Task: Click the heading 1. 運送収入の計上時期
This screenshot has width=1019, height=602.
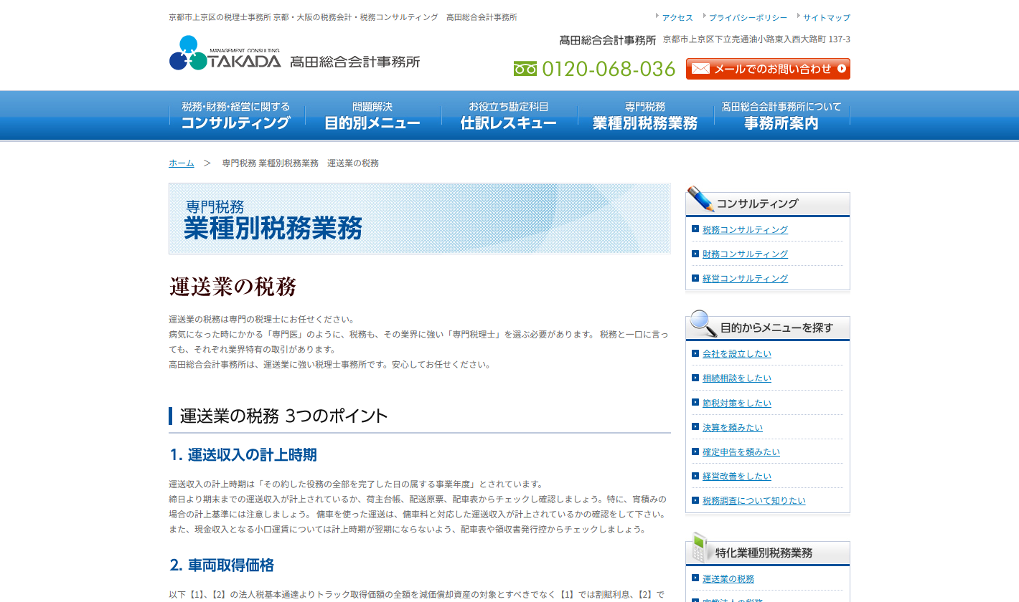Action: (243, 455)
